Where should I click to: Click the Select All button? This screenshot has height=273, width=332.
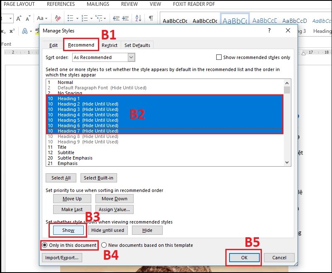click(61, 178)
